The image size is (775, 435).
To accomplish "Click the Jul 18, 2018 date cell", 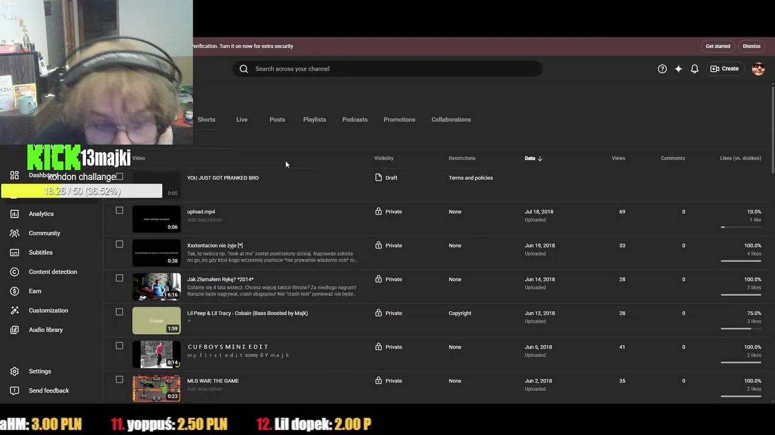I will tap(539, 211).
